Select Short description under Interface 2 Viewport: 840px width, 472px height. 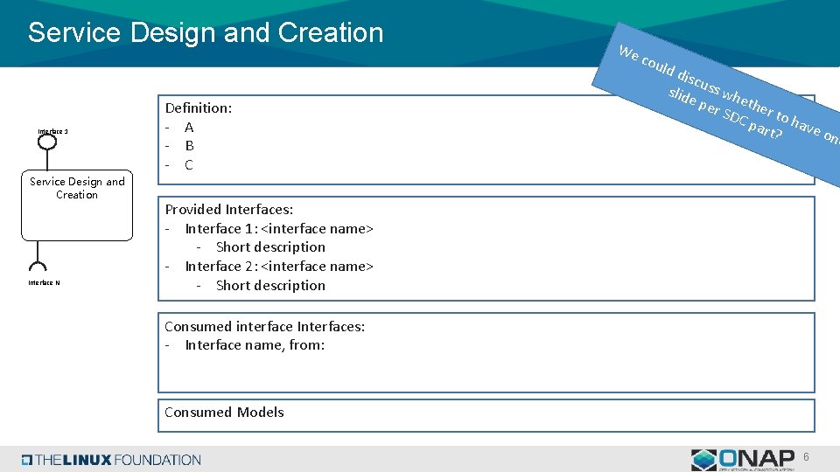(x=270, y=286)
